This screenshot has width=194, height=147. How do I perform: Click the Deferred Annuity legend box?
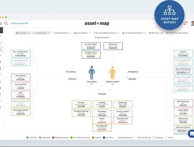click(x=136, y=138)
